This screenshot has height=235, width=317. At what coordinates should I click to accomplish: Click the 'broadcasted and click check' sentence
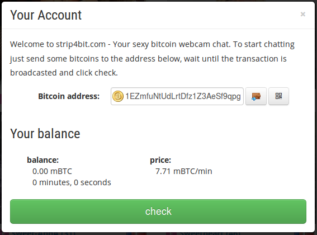(64, 73)
